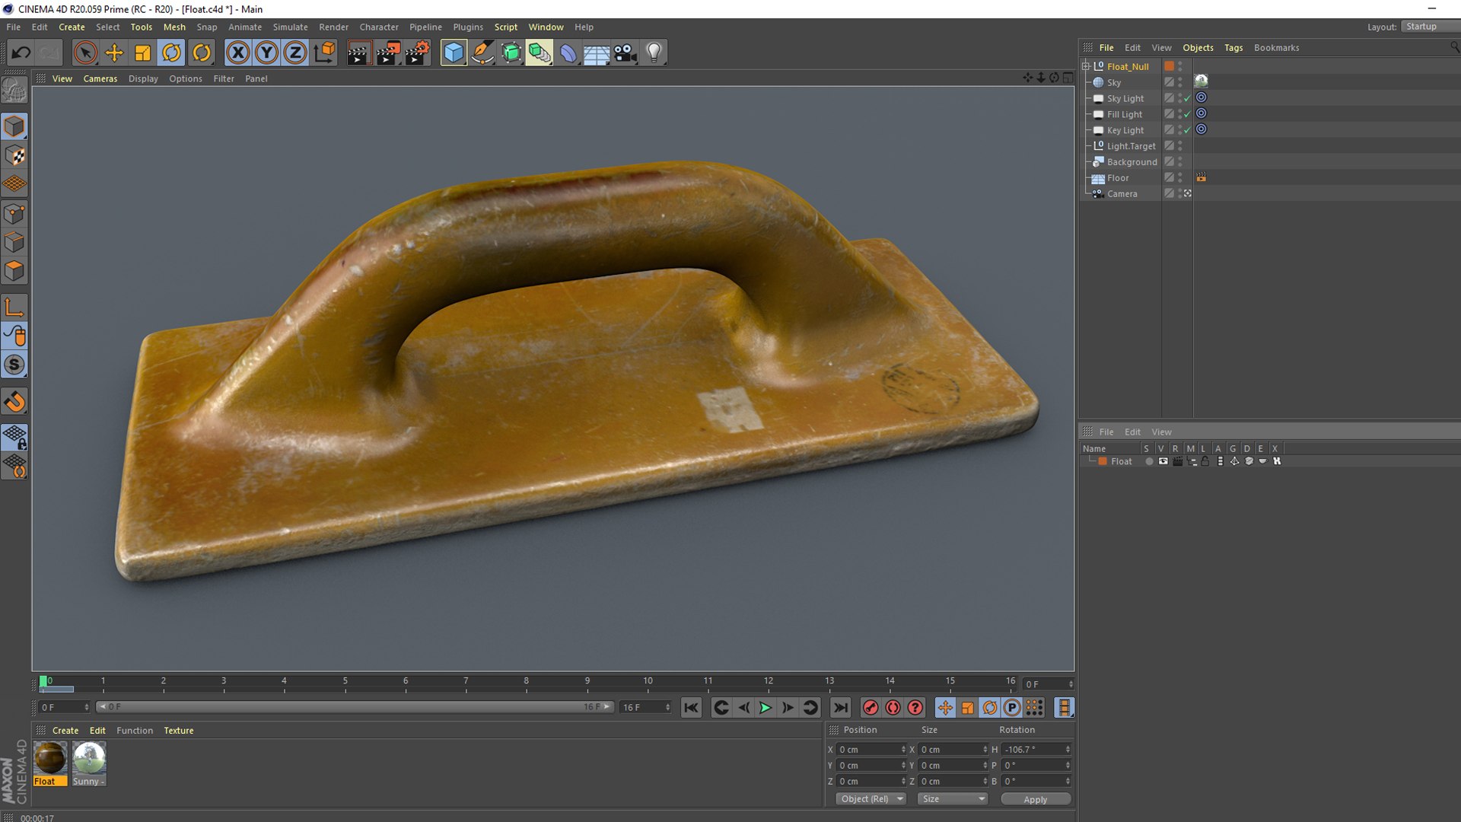This screenshot has height=822, width=1461.
Task: Click the Undo arrow icon
Action: 21,53
